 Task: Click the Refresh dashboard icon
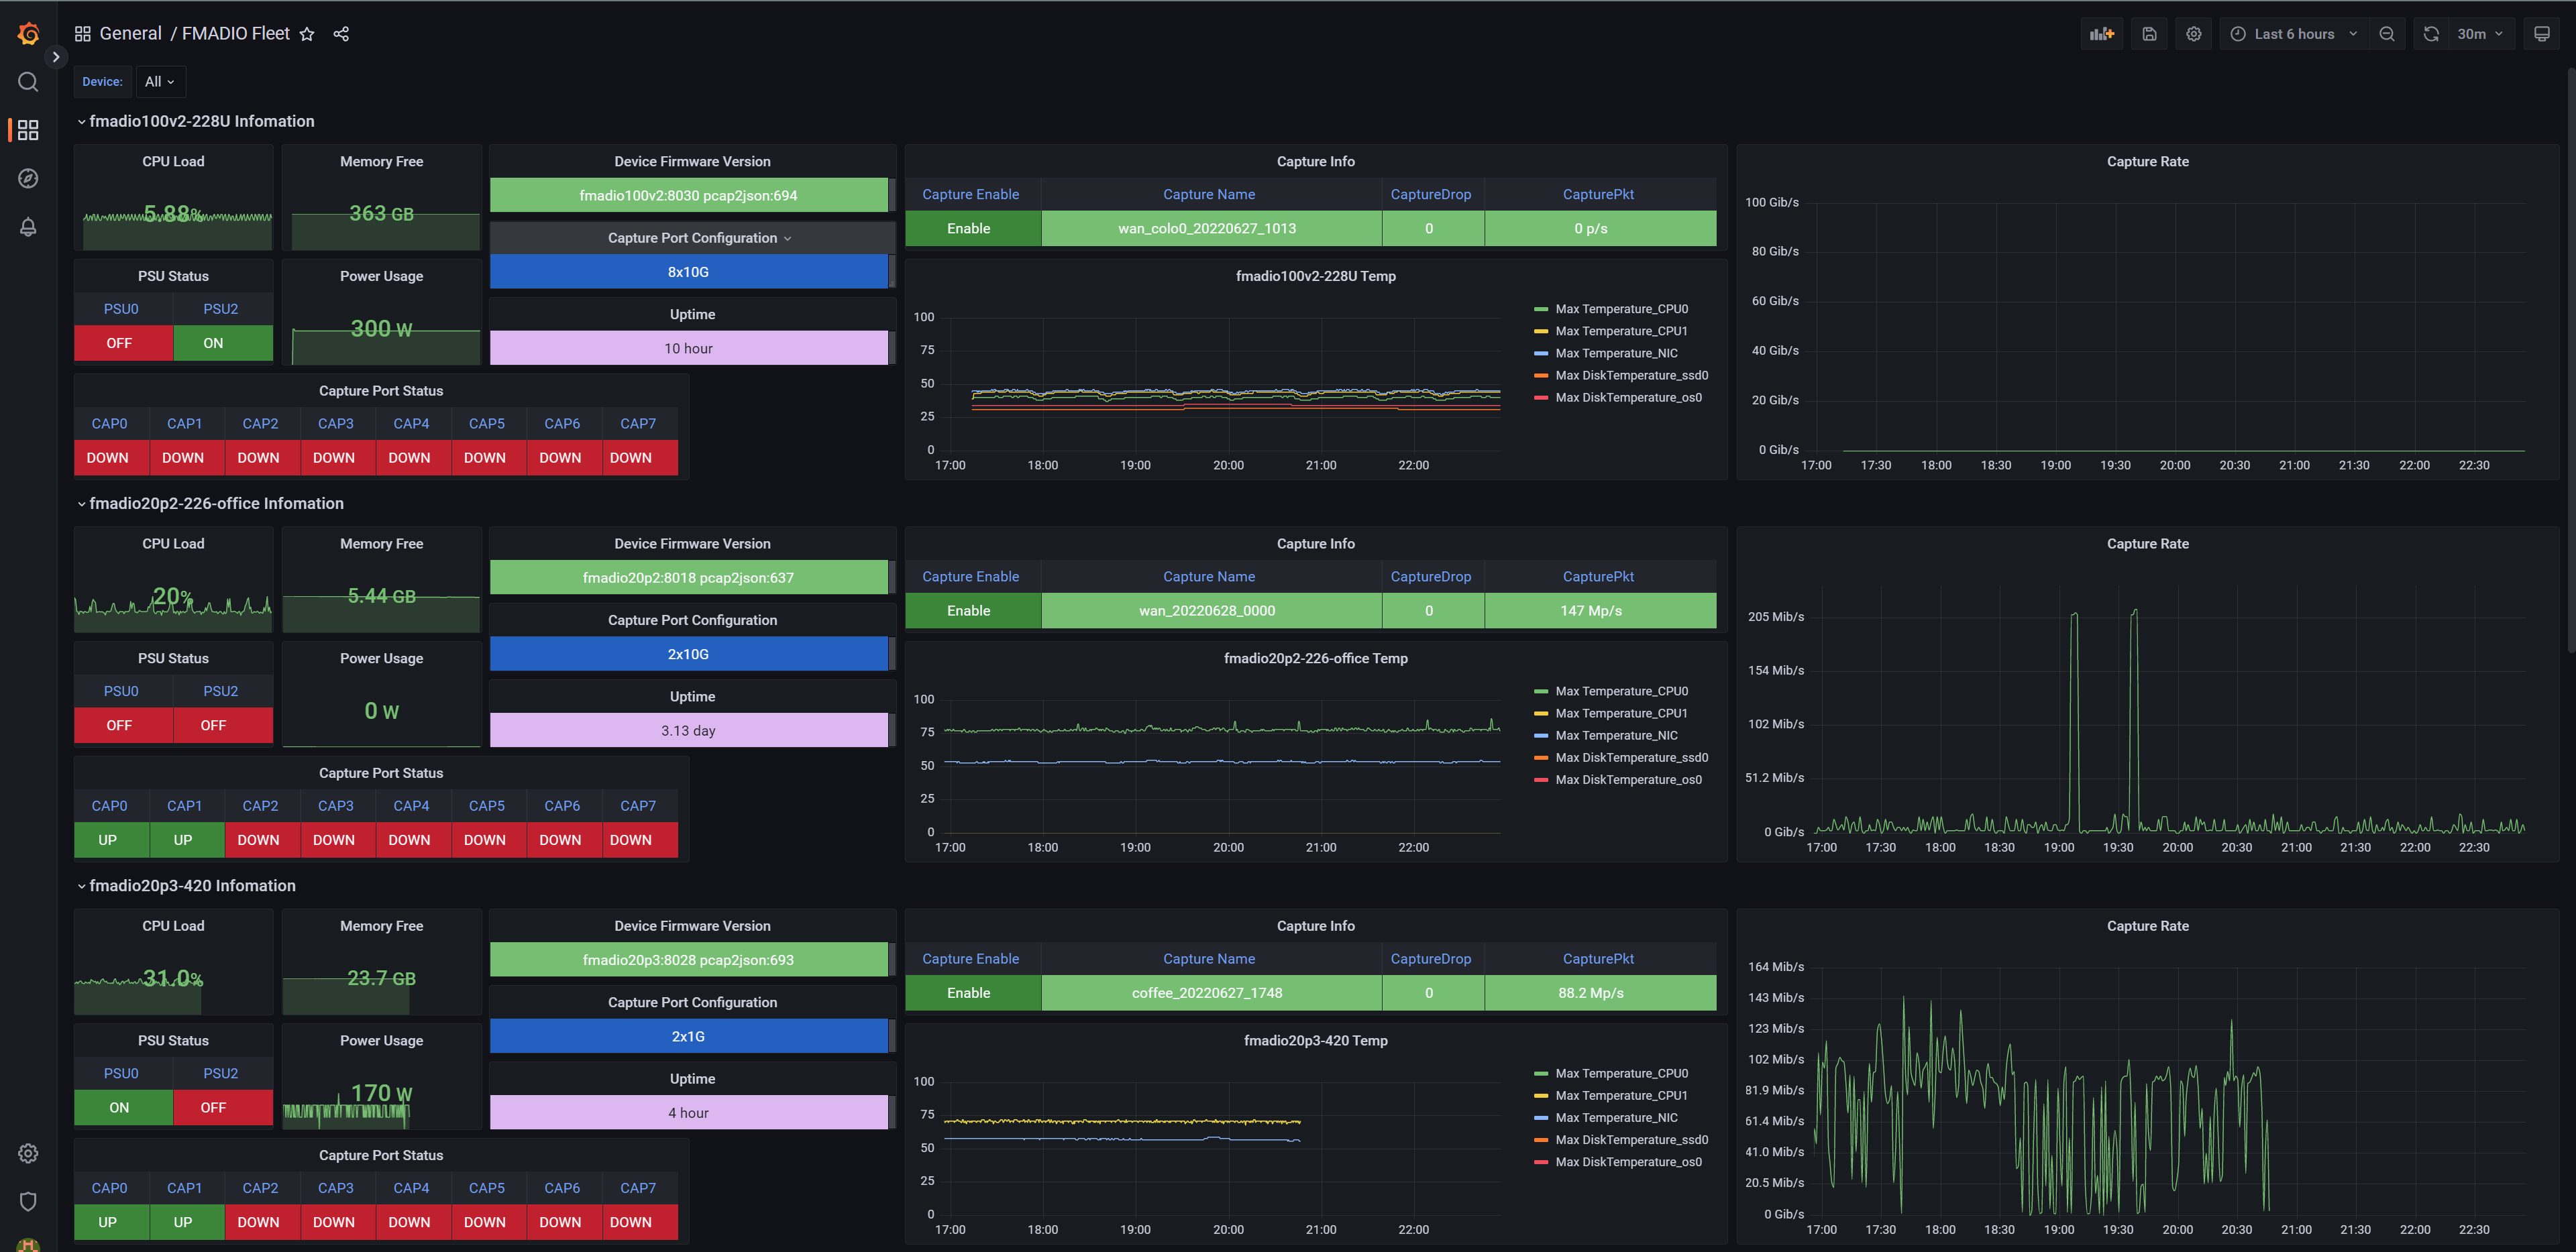pyautogui.click(x=2430, y=34)
